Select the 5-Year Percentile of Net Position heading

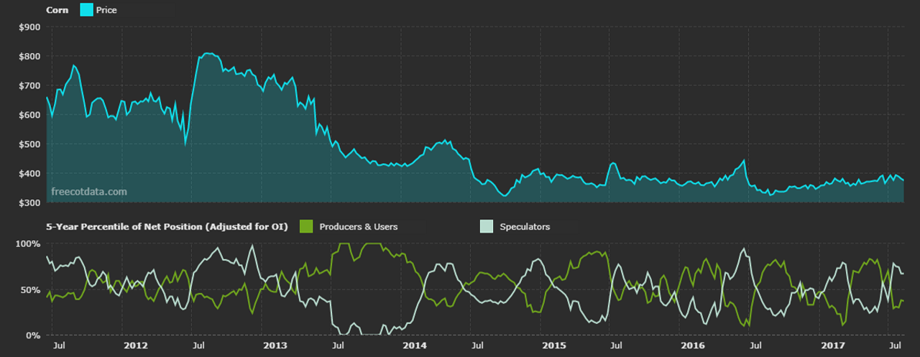point(167,226)
